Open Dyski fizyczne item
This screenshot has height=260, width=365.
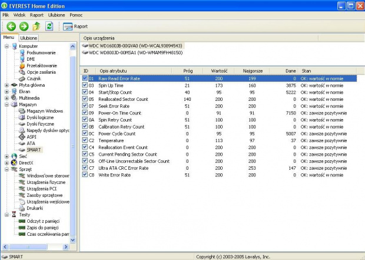(x=40, y=124)
